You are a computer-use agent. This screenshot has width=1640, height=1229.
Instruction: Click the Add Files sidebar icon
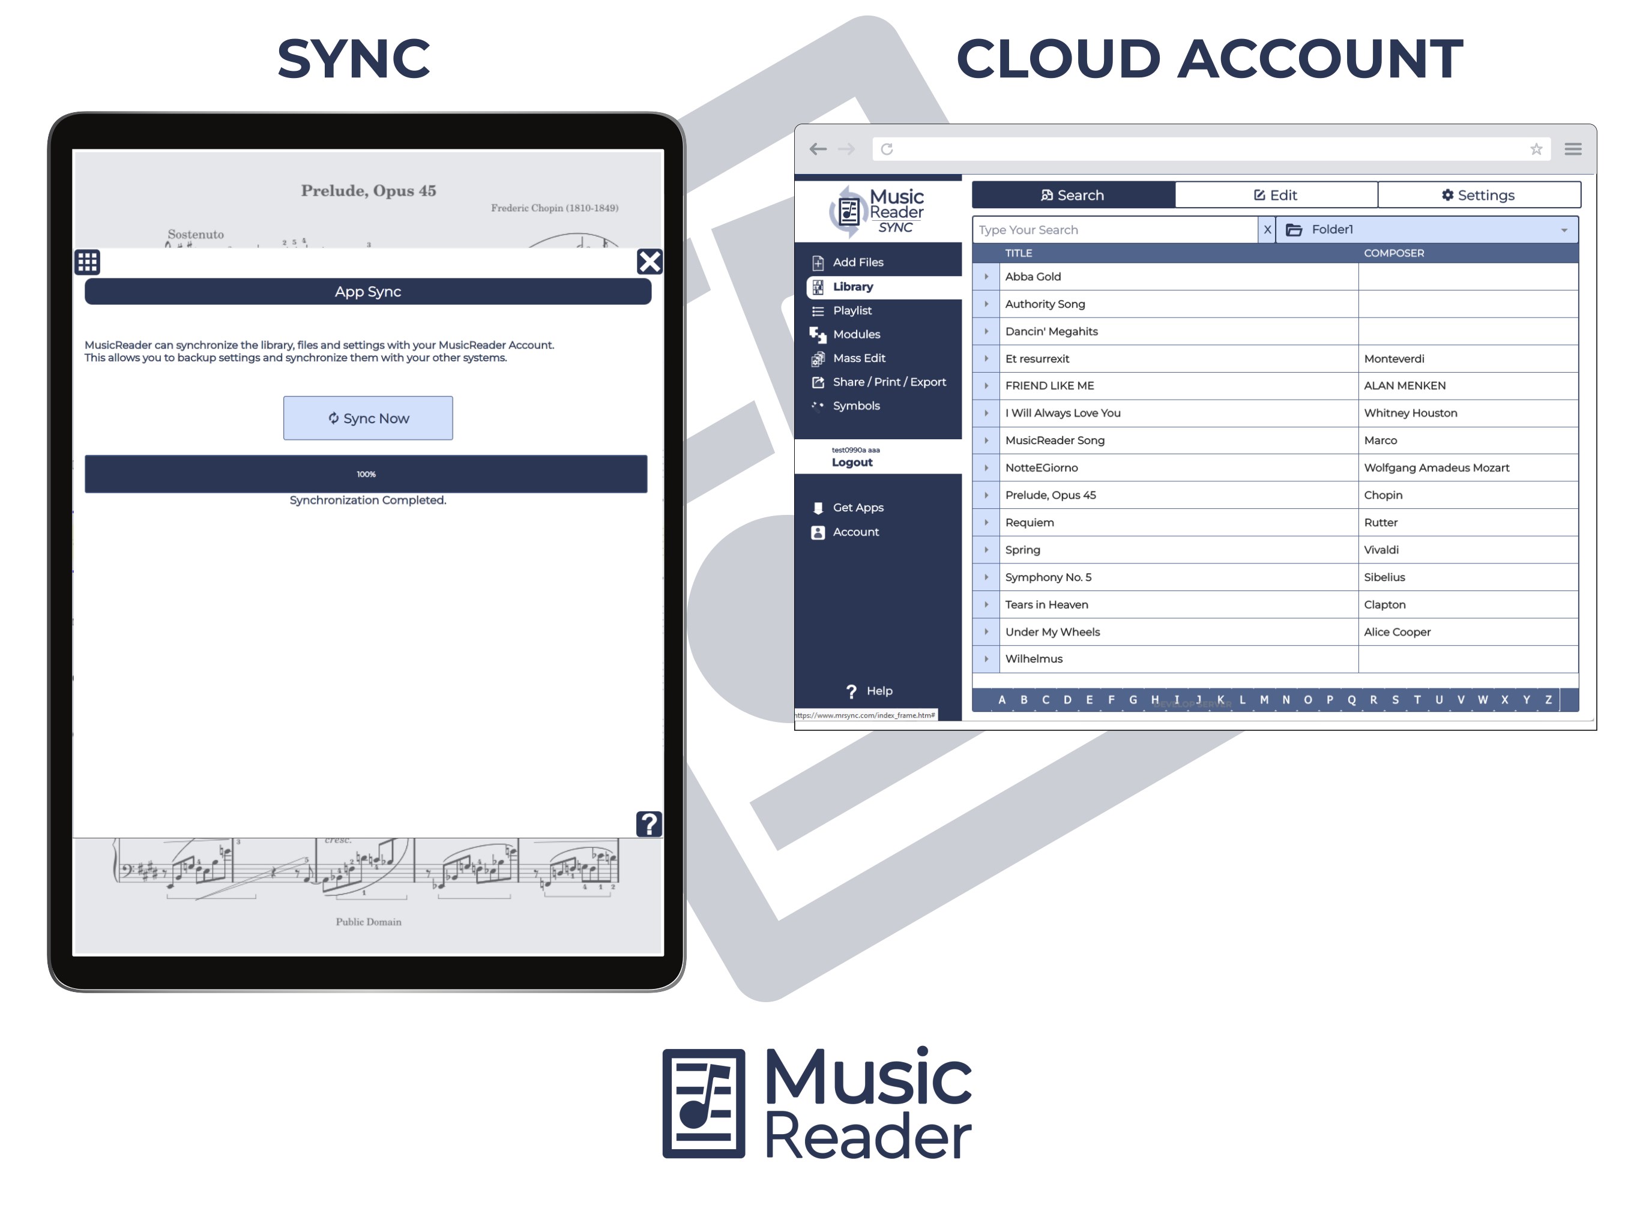coord(818,262)
